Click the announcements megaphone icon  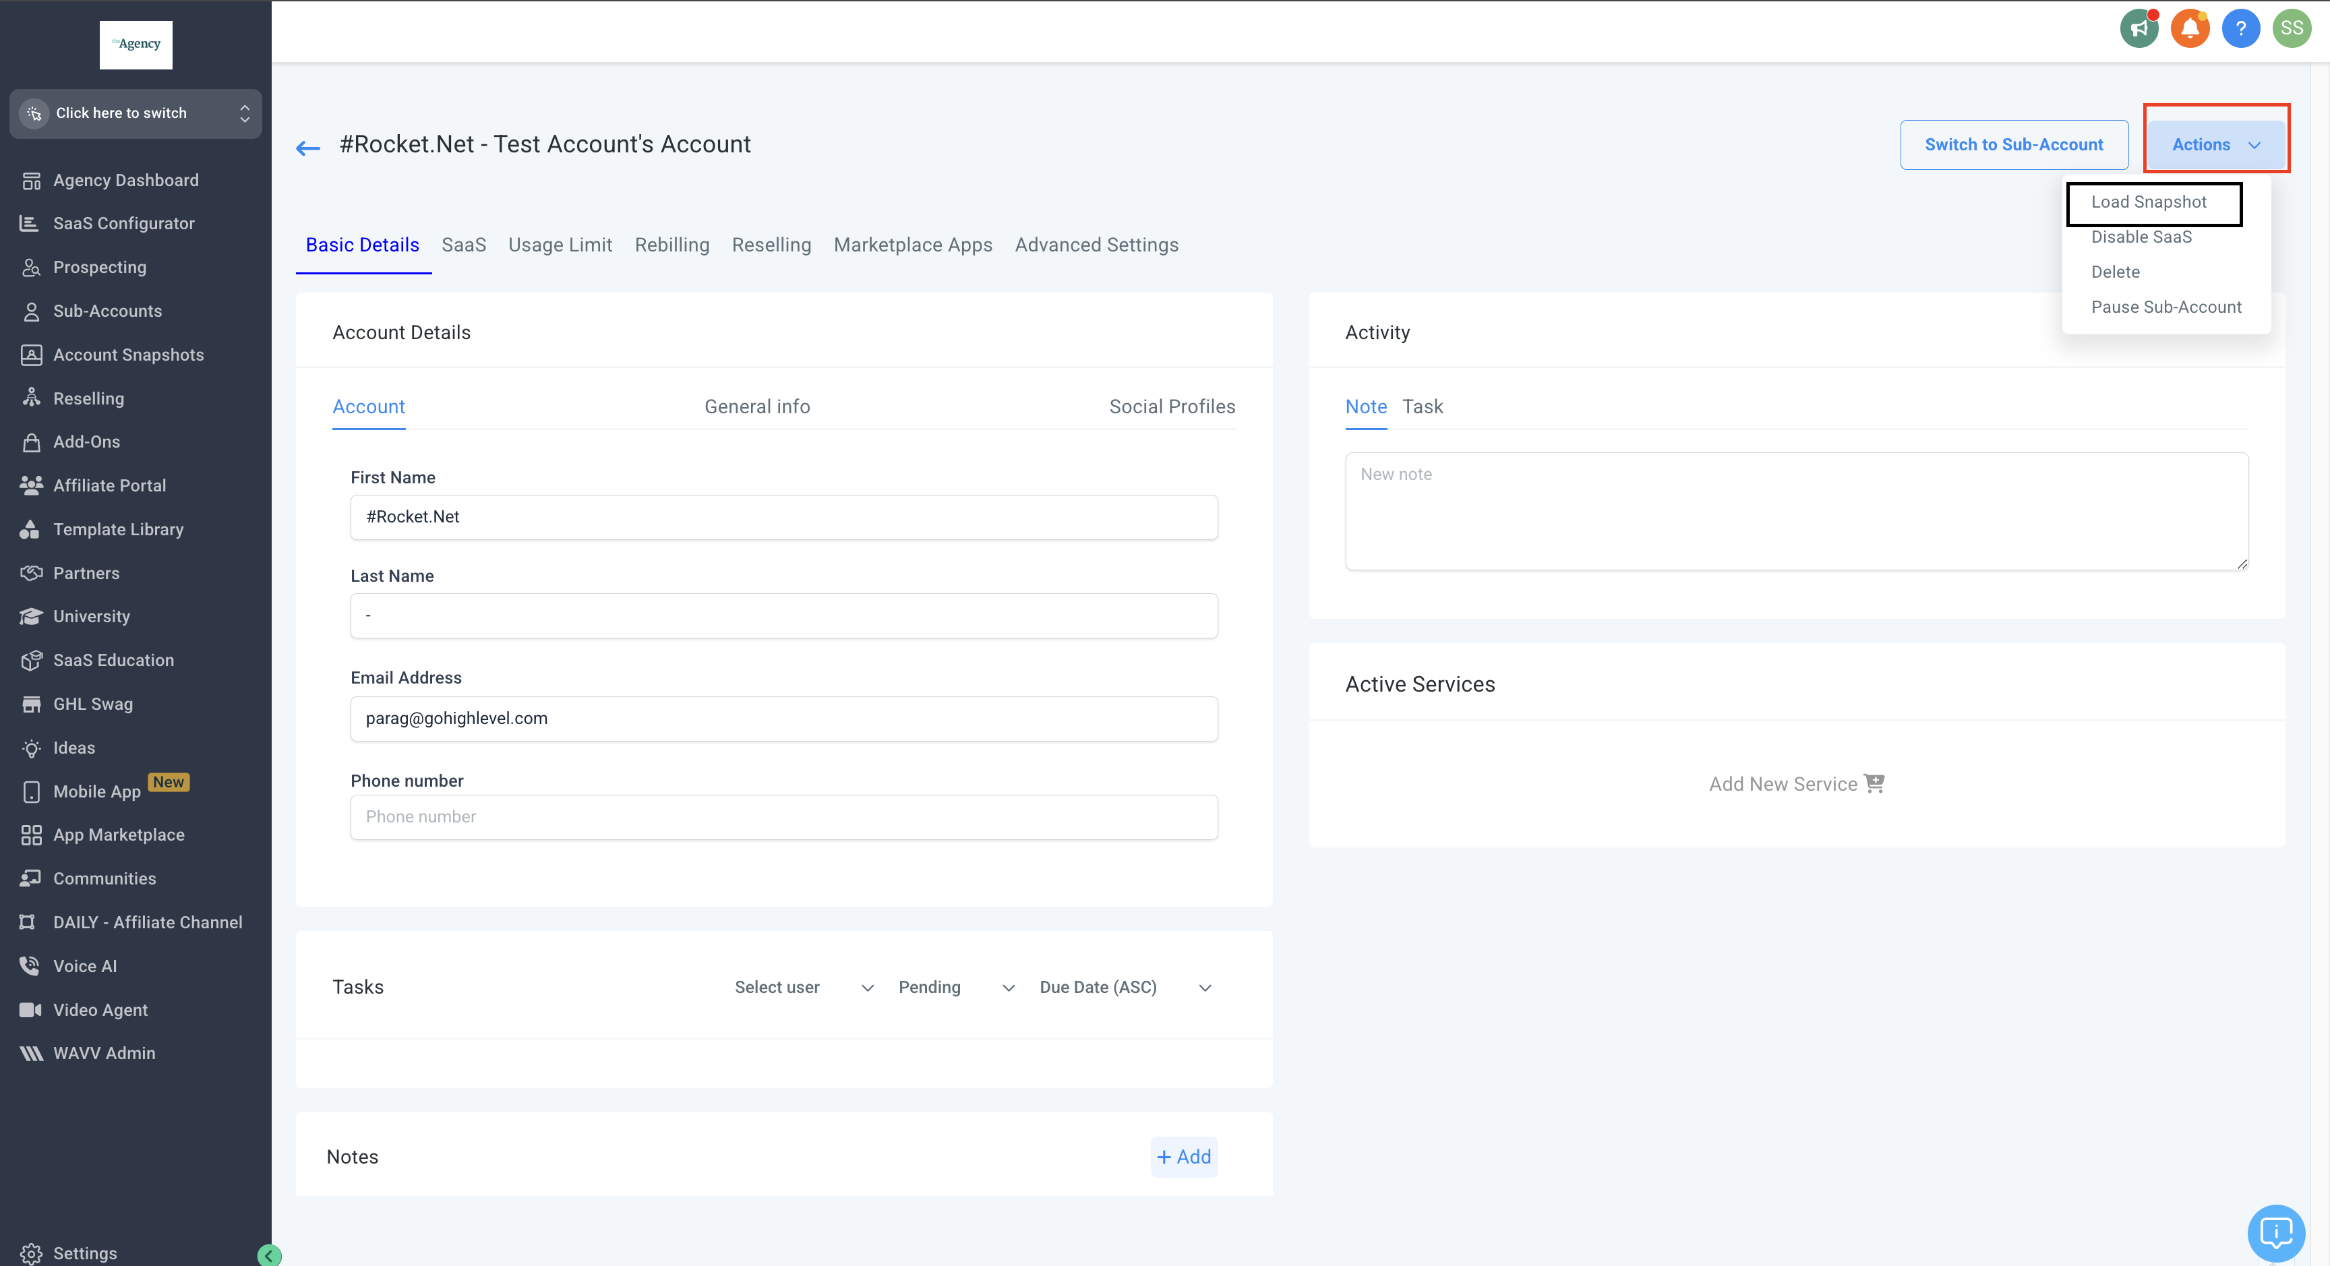[2139, 28]
